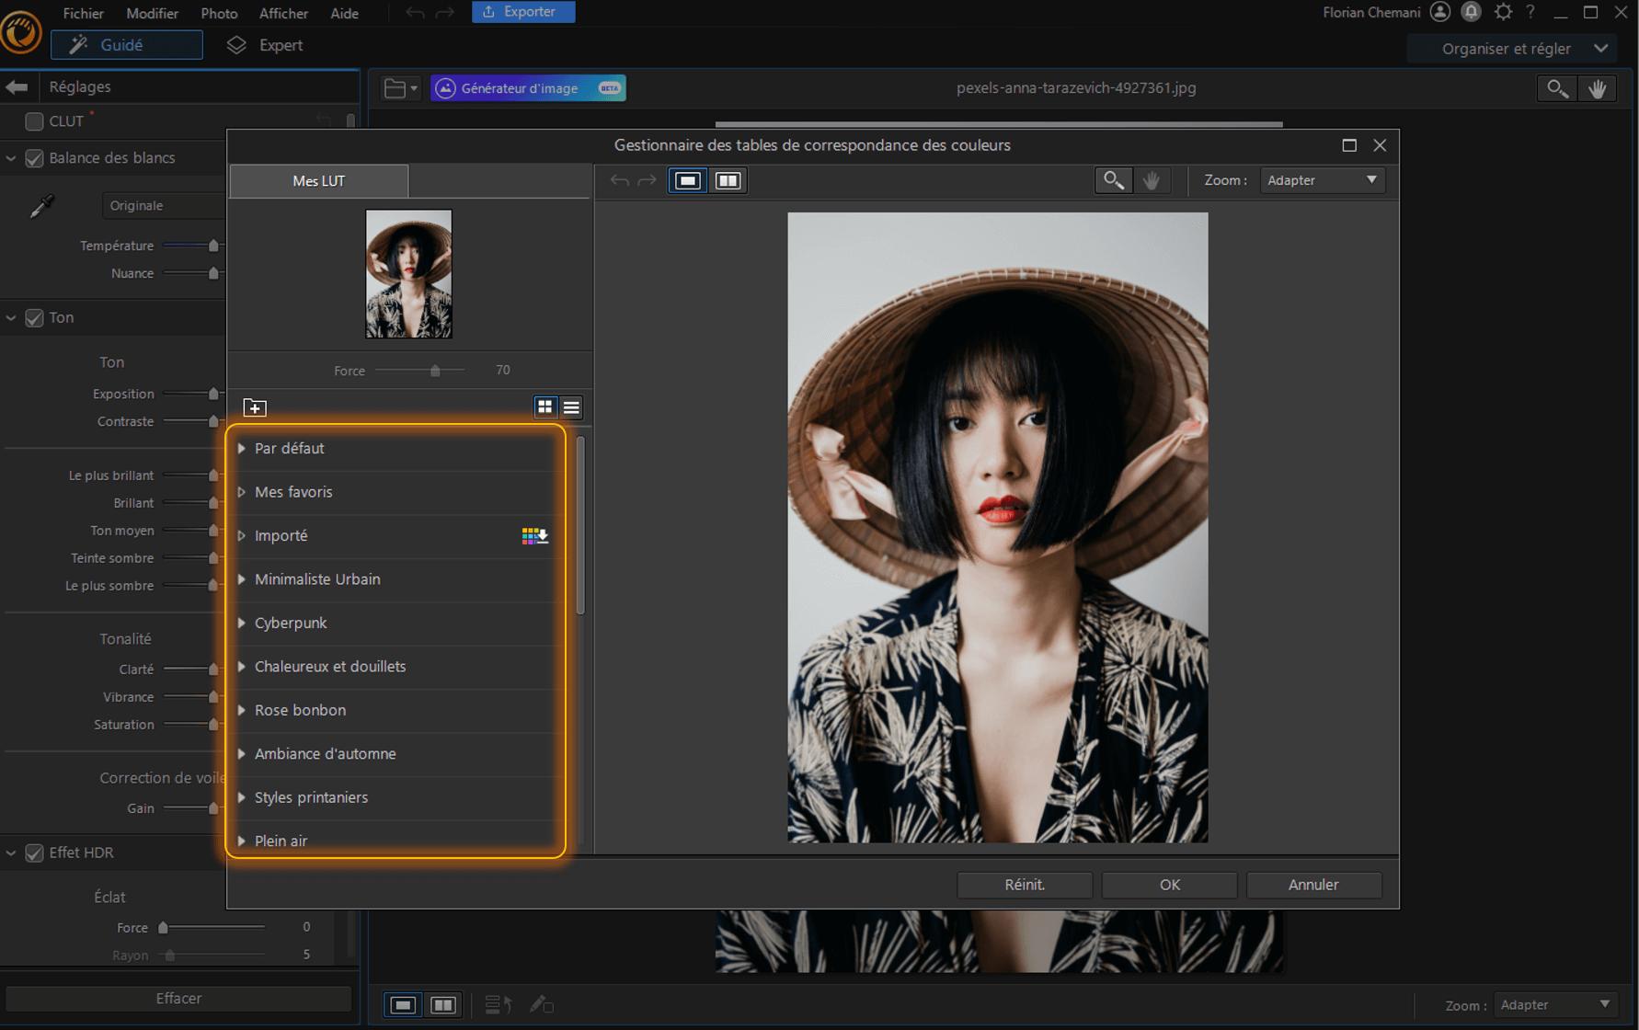This screenshot has width=1639, height=1030.
Task: Switch to the Expert mode tab
Action: (265, 45)
